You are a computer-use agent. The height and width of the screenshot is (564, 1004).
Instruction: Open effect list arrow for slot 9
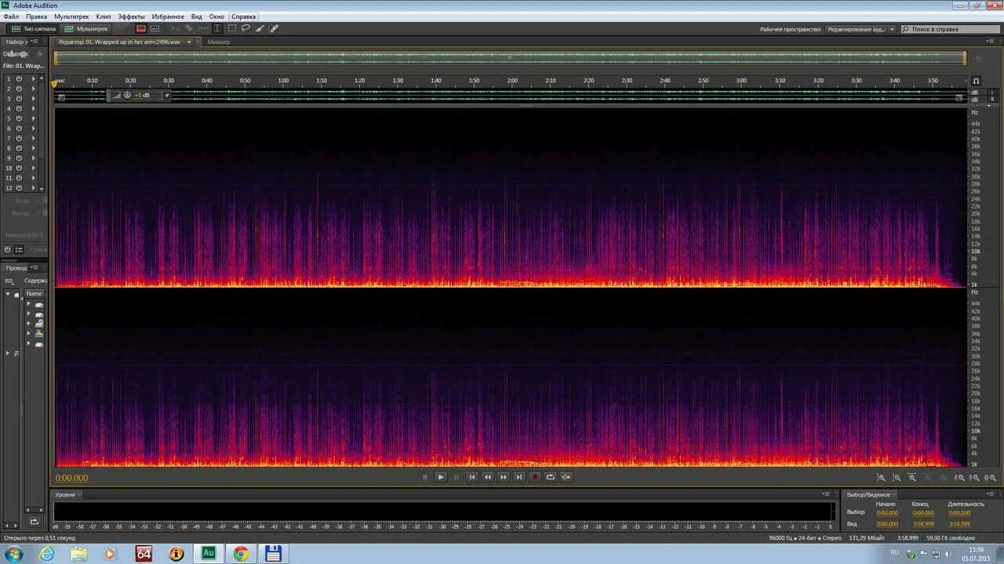tap(33, 158)
